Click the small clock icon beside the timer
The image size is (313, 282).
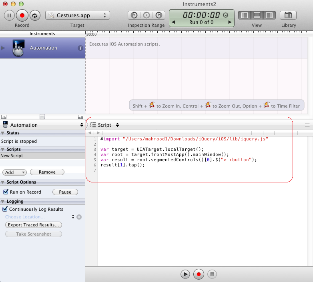pyautogui.click(x=226, y=15)
